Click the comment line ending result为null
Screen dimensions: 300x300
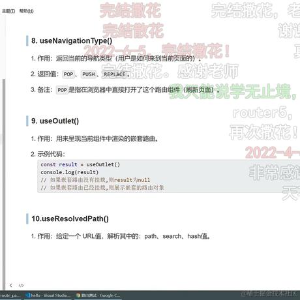pyautogui.click(x=95, y=180)
